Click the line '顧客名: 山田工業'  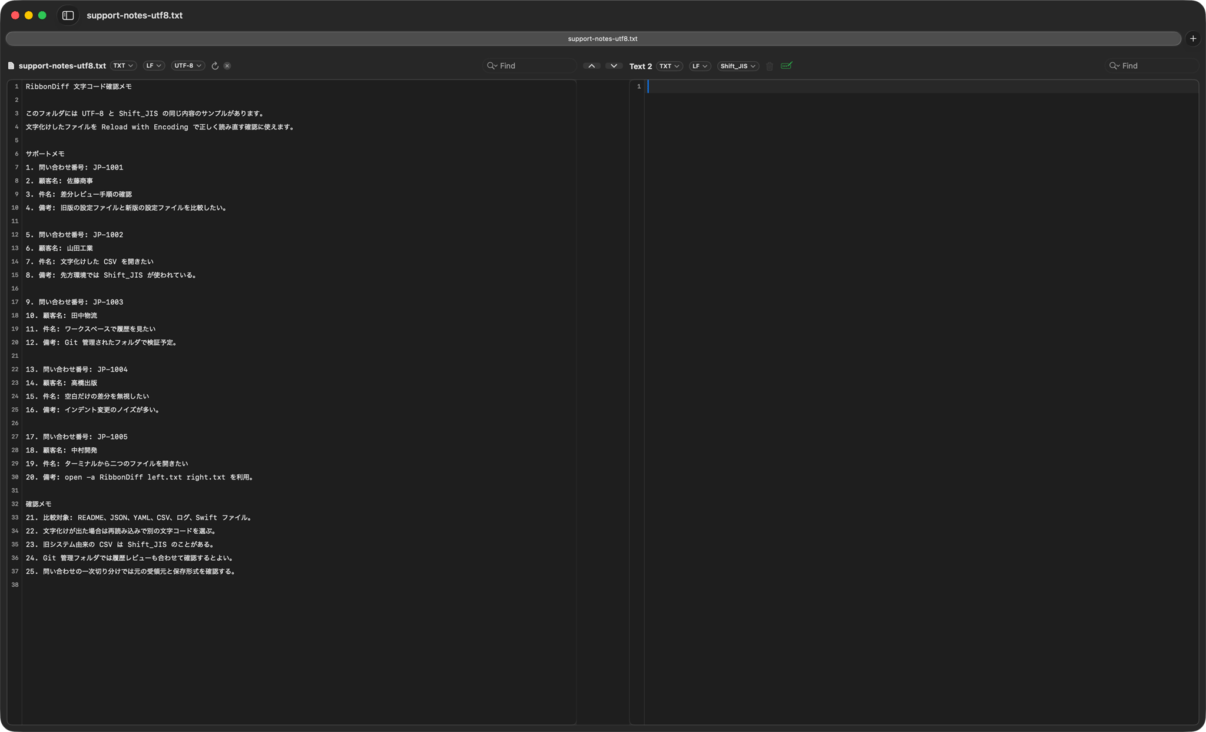[x=59, y=248]
